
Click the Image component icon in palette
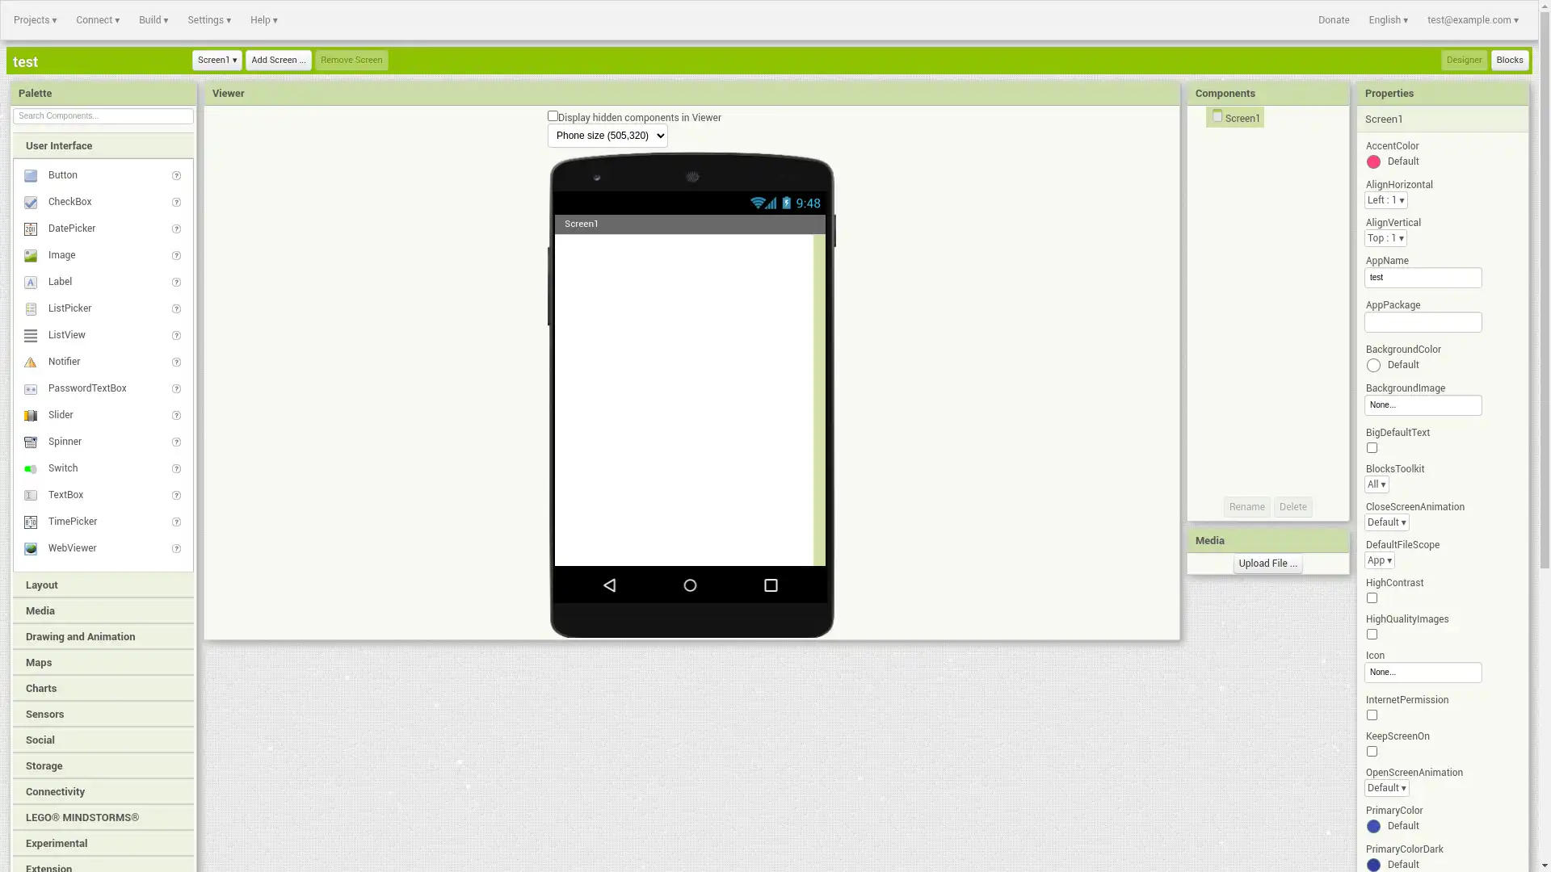pos(31,255)
